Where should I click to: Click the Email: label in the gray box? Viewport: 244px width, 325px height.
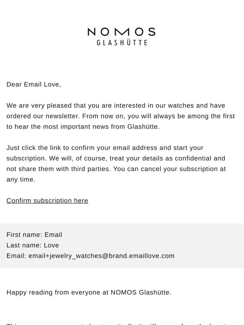point(16,256)
